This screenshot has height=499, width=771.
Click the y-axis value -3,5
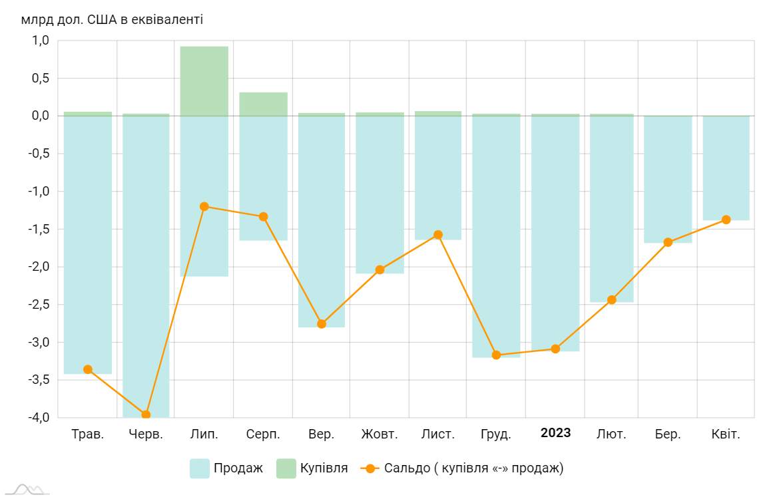[x=39, y=380]
